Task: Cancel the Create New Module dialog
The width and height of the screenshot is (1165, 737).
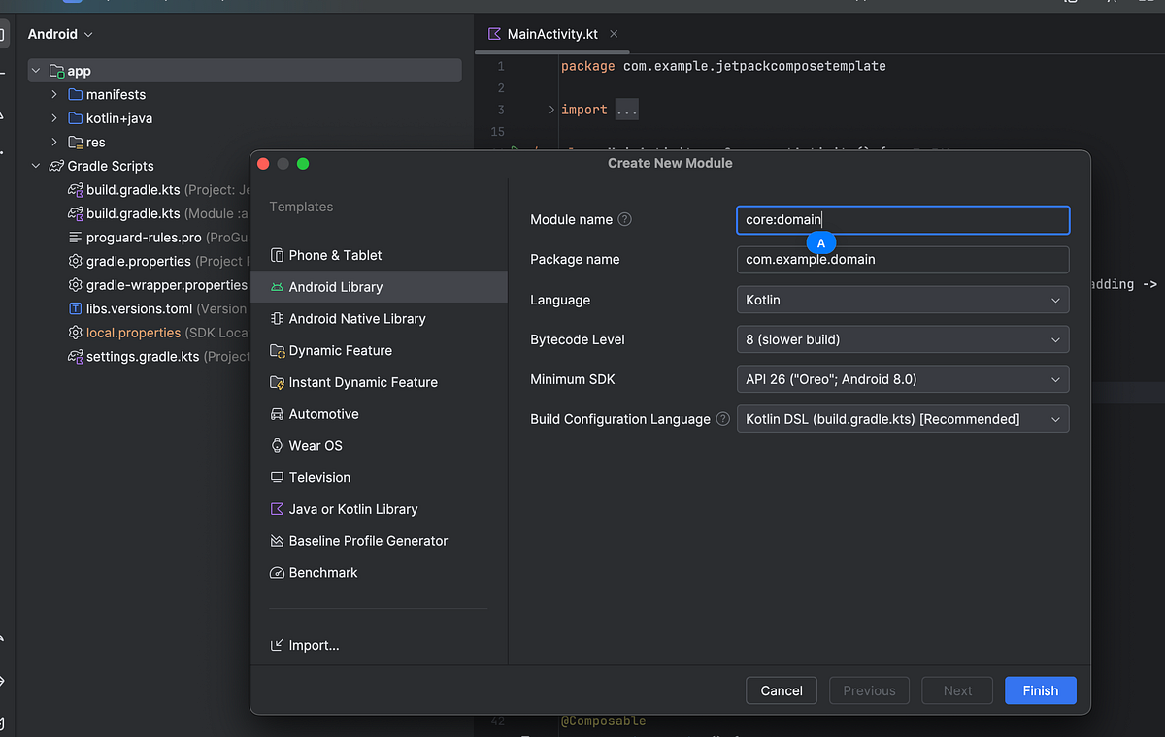Action: coord(781,690)
